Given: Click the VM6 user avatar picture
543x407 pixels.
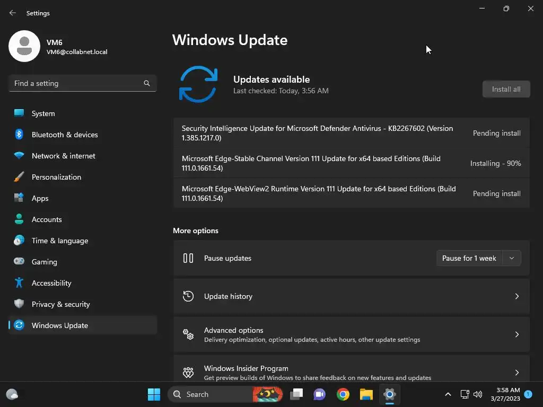Looking at the screenshot, I should (x=24, y=46).
